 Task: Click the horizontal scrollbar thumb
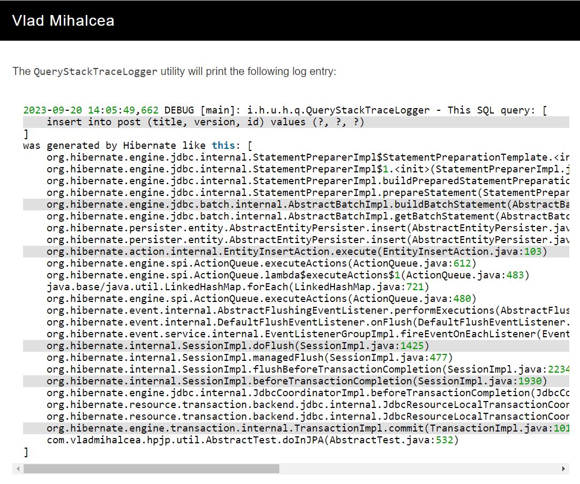click(x=150, y=469)
